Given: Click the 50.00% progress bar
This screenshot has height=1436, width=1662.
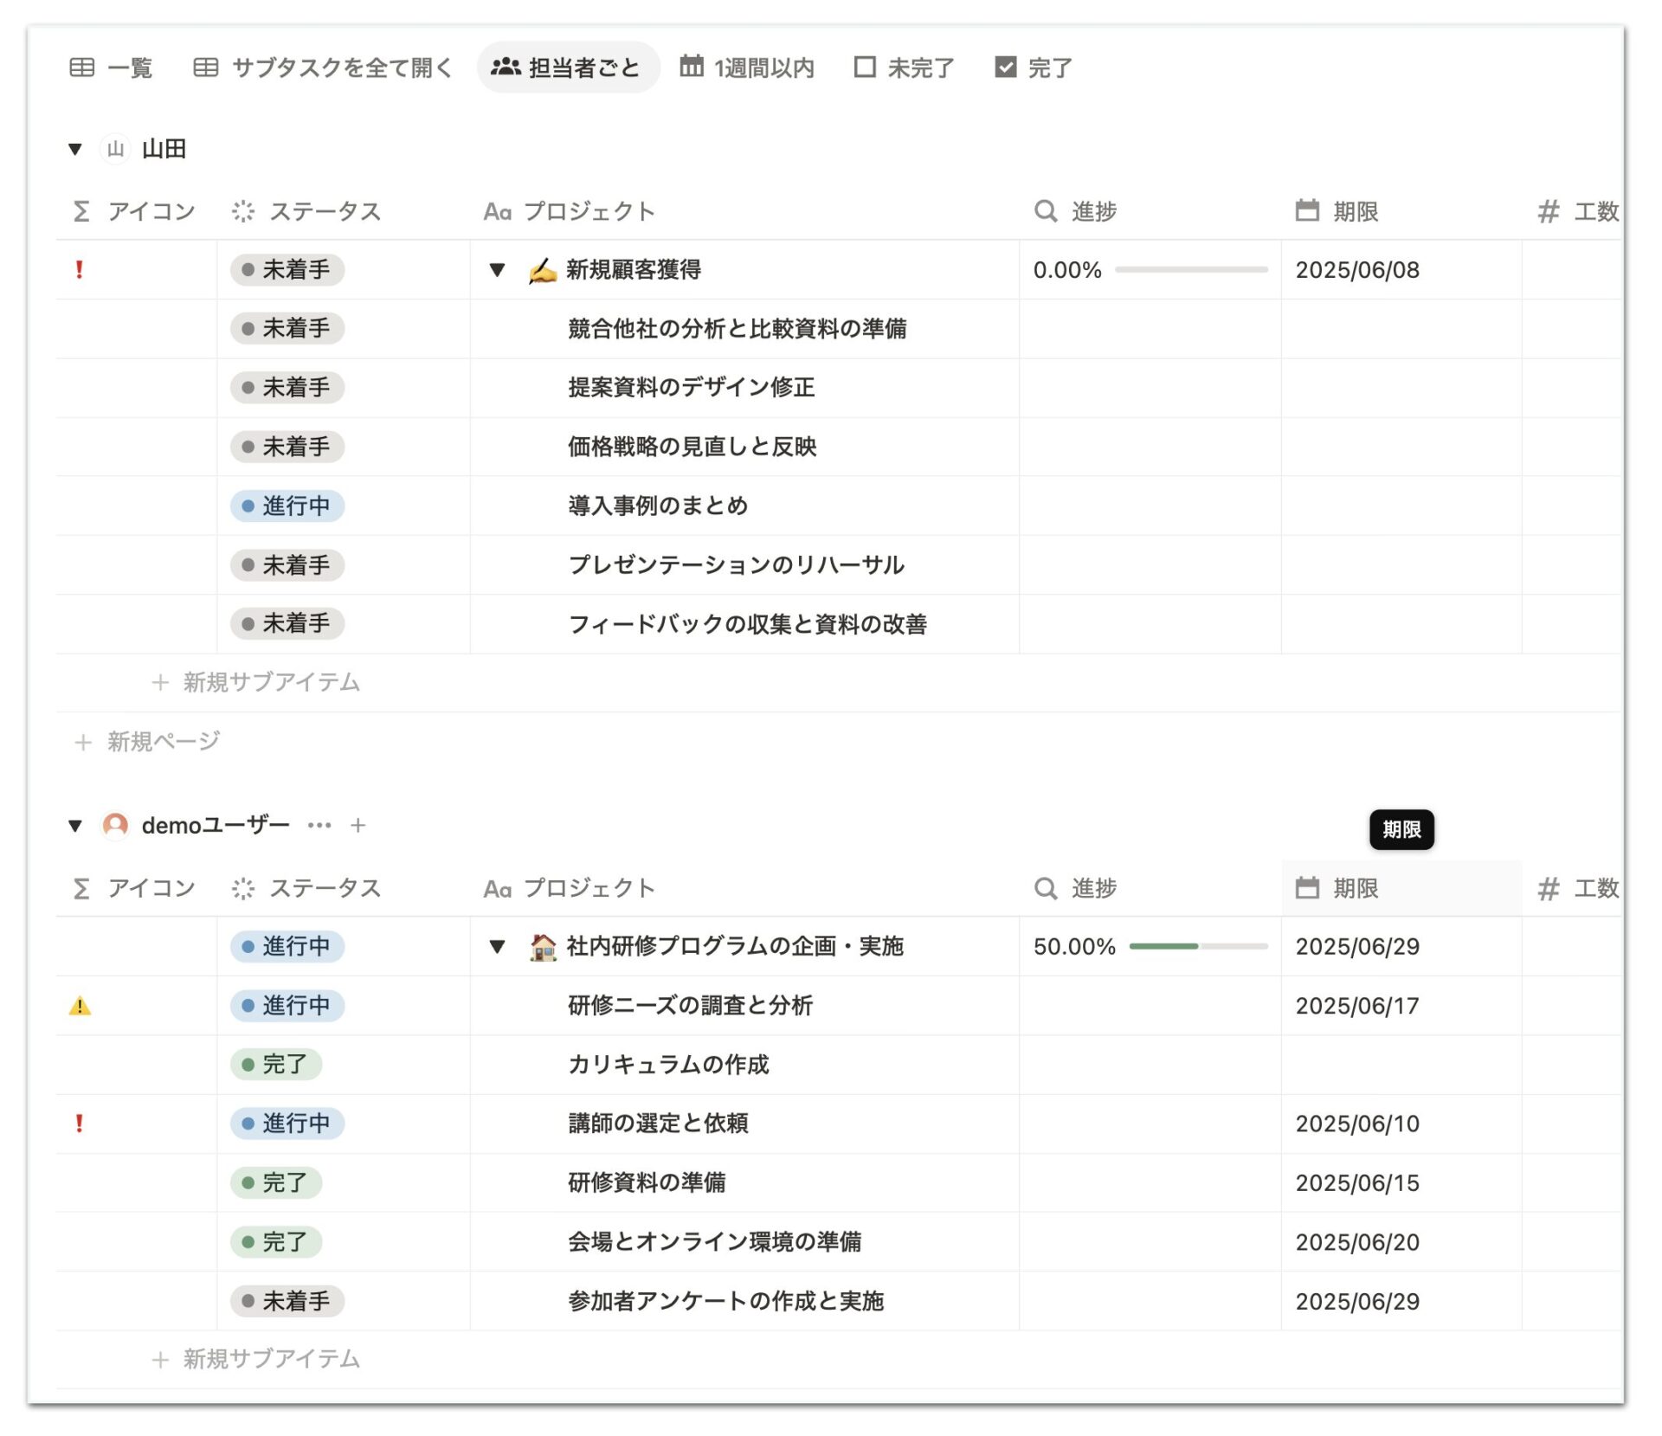Looking at the screenshot, I should pos(1198,947).
